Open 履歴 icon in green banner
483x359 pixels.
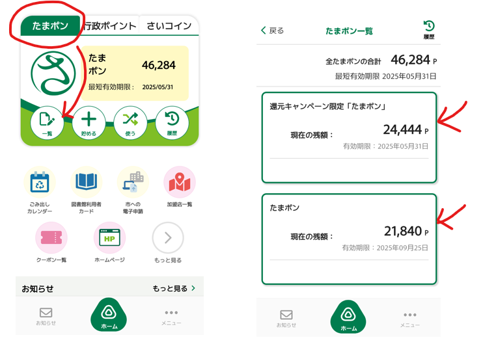(172, 122)
